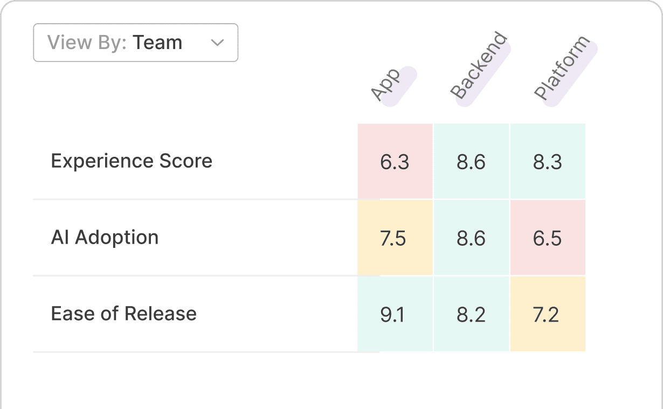Screen dimensions: 663x409
Task: Open App Experience Score cell 6.3
Action: coord(395,162)
